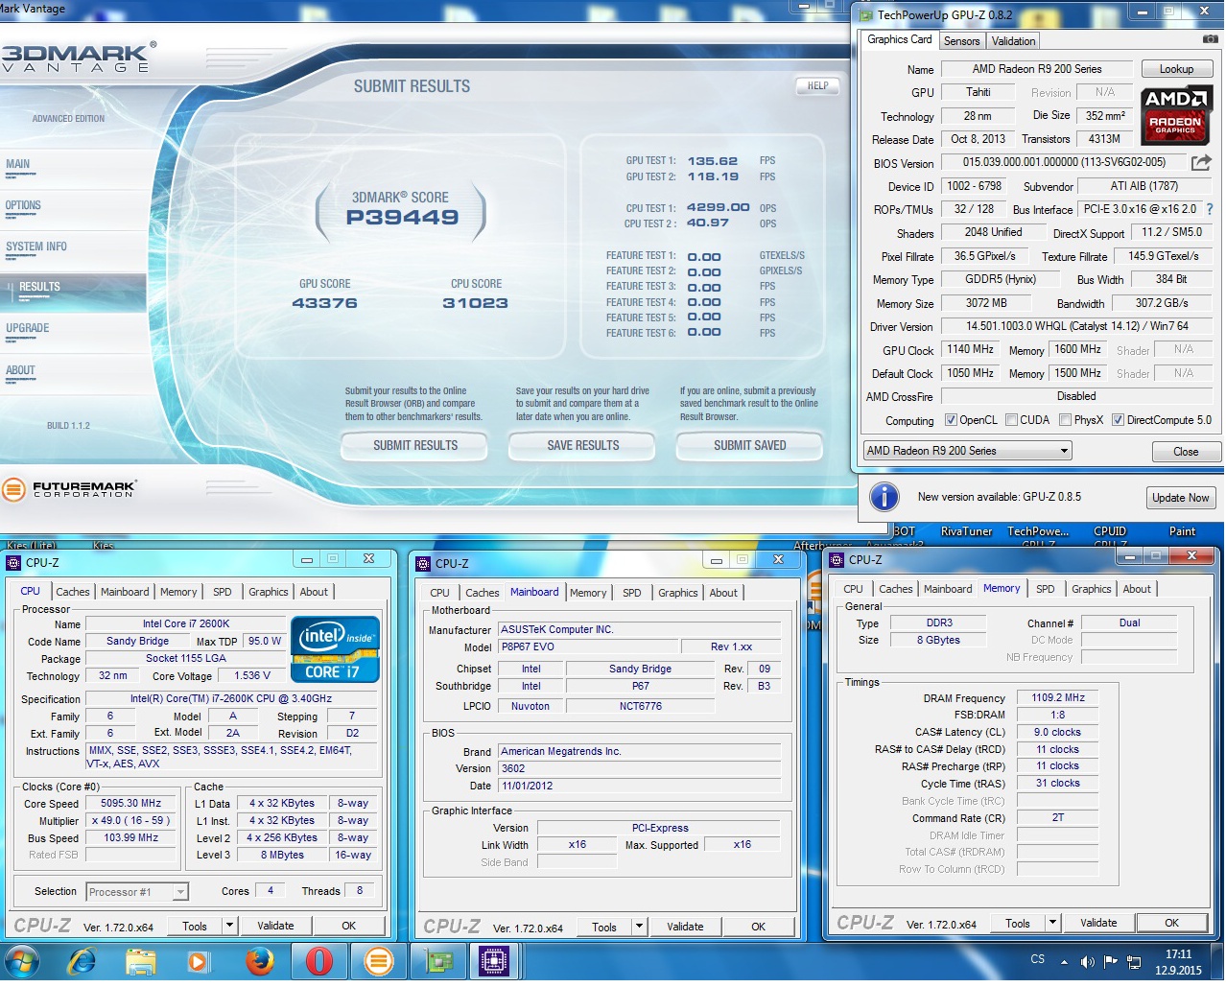The height and width of the screenshot is (987, 1226).
Task: Open the Processor #1 selection dropdown
Action: tap(137, 892)
